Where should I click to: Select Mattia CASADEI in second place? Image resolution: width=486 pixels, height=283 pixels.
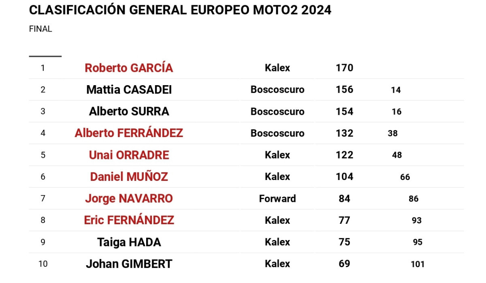pyautogui.click(x=129, y=90)
